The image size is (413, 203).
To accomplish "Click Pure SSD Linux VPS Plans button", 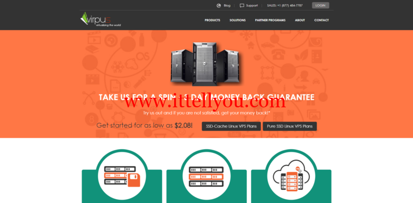I will [290, 126].
